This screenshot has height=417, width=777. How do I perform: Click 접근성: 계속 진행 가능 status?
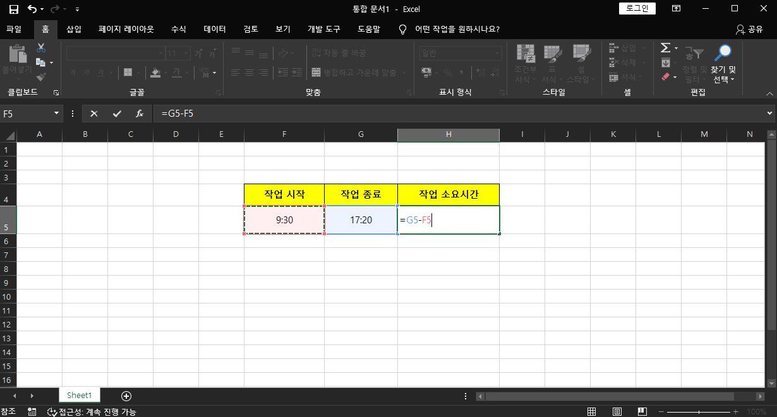point(92,412)
